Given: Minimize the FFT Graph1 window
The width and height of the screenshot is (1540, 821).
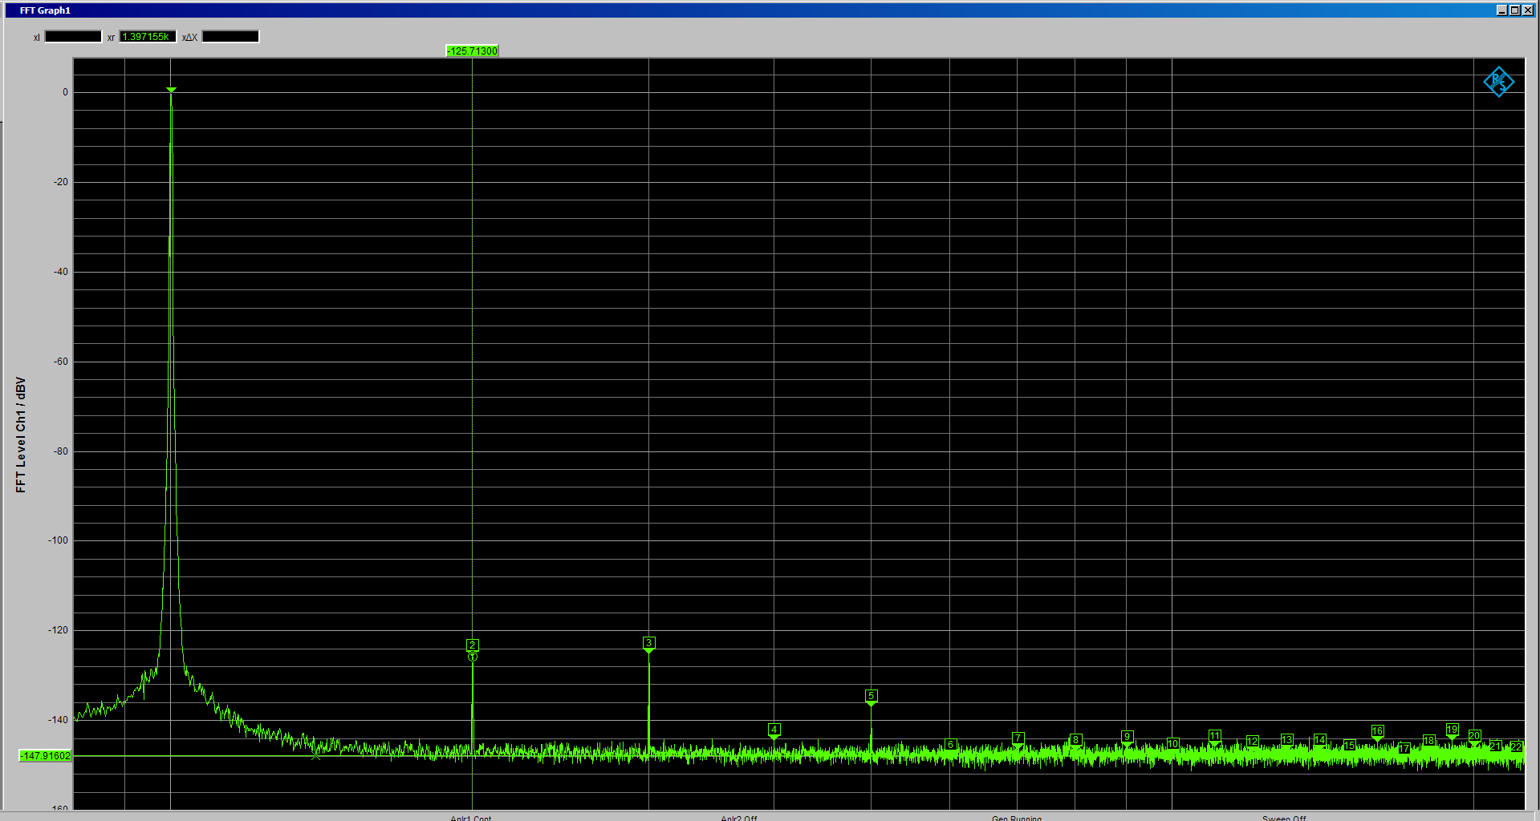Looking at the screenshot, I should [1501, 10].
